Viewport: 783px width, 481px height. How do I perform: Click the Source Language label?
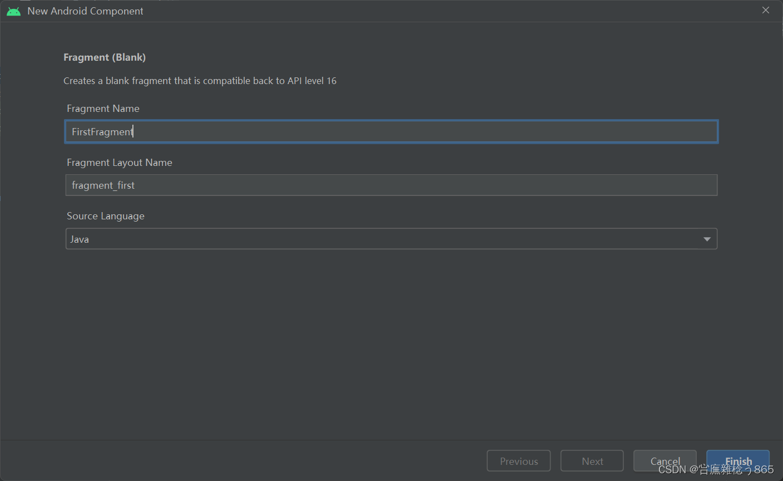(105, 216)
